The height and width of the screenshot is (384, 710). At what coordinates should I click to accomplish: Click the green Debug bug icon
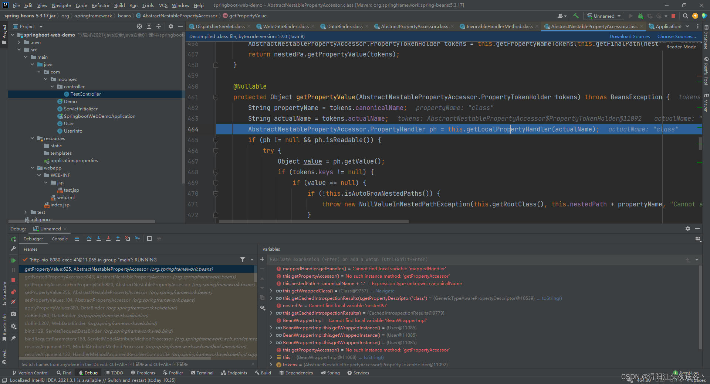coord(640,16)
